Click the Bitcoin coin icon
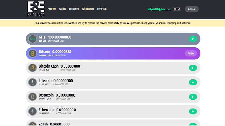The width and height of the screenshot is (225, 126). point(33,54)
